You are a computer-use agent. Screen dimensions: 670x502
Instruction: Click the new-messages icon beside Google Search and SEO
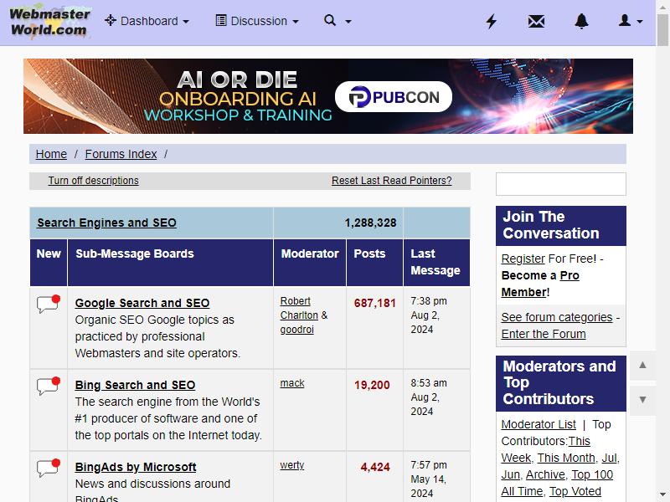[x=49, y=304]
